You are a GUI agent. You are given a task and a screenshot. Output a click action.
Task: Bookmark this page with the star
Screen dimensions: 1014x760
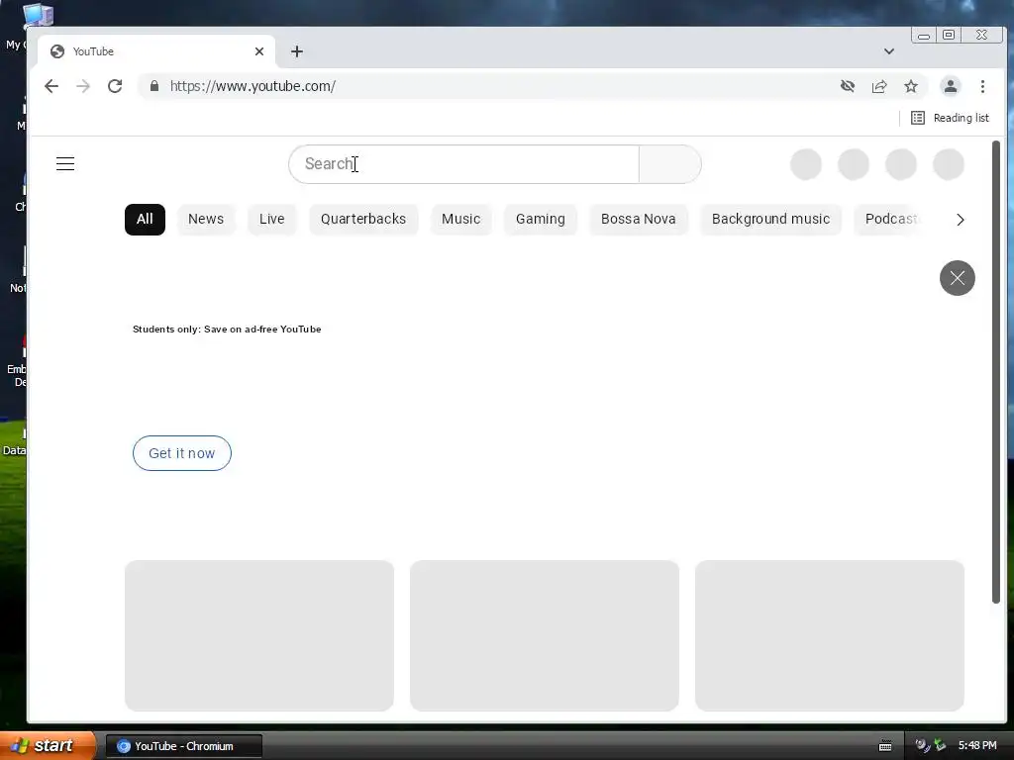pyautogui.click(x=911, y=86)
